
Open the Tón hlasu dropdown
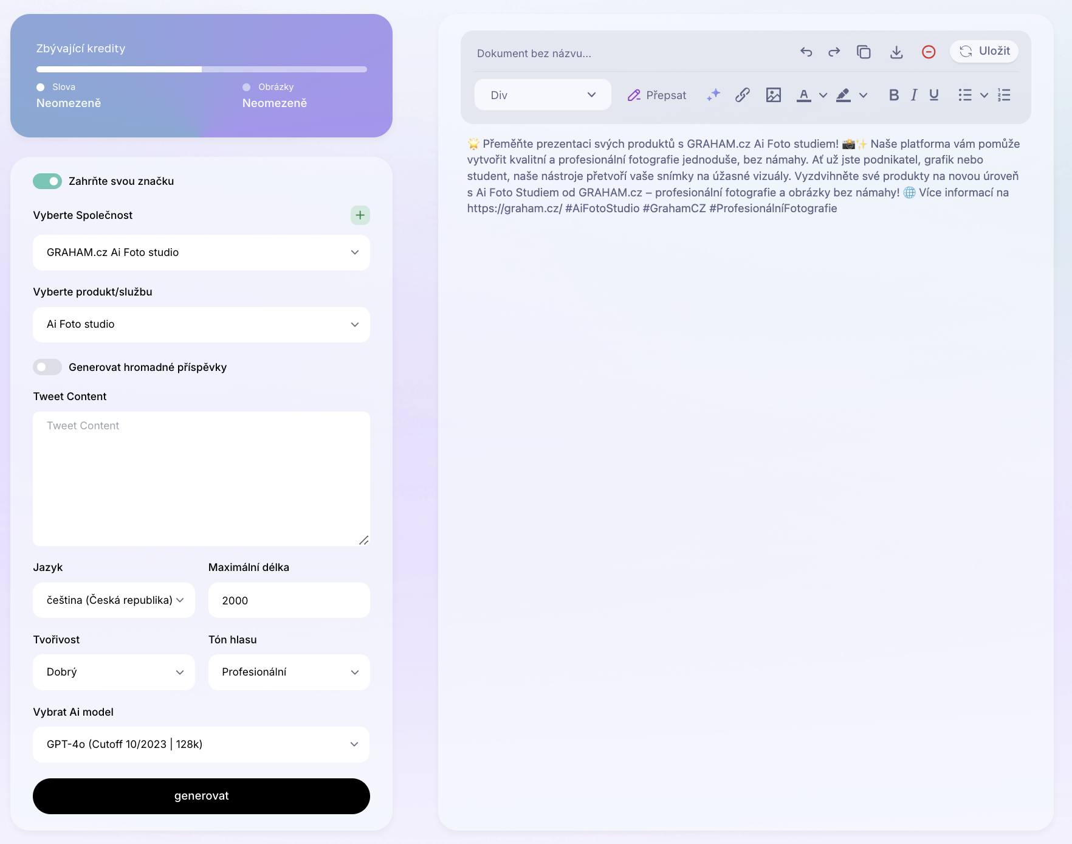pyautogui.click(x=289, y=672)
